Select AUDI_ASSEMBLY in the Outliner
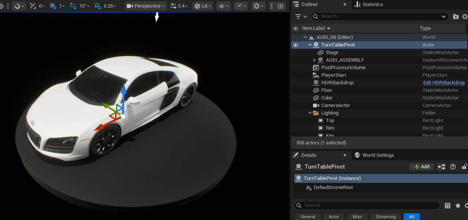Image resolution: width=468 pixels, height=220 pixels. point(344,60)
